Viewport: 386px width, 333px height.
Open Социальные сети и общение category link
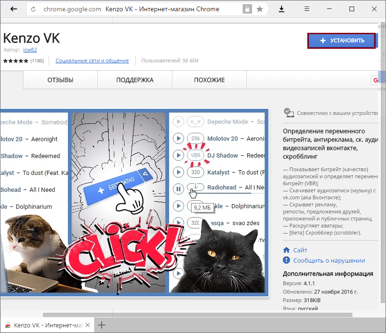pyautogui.click(x=92, y=61)
